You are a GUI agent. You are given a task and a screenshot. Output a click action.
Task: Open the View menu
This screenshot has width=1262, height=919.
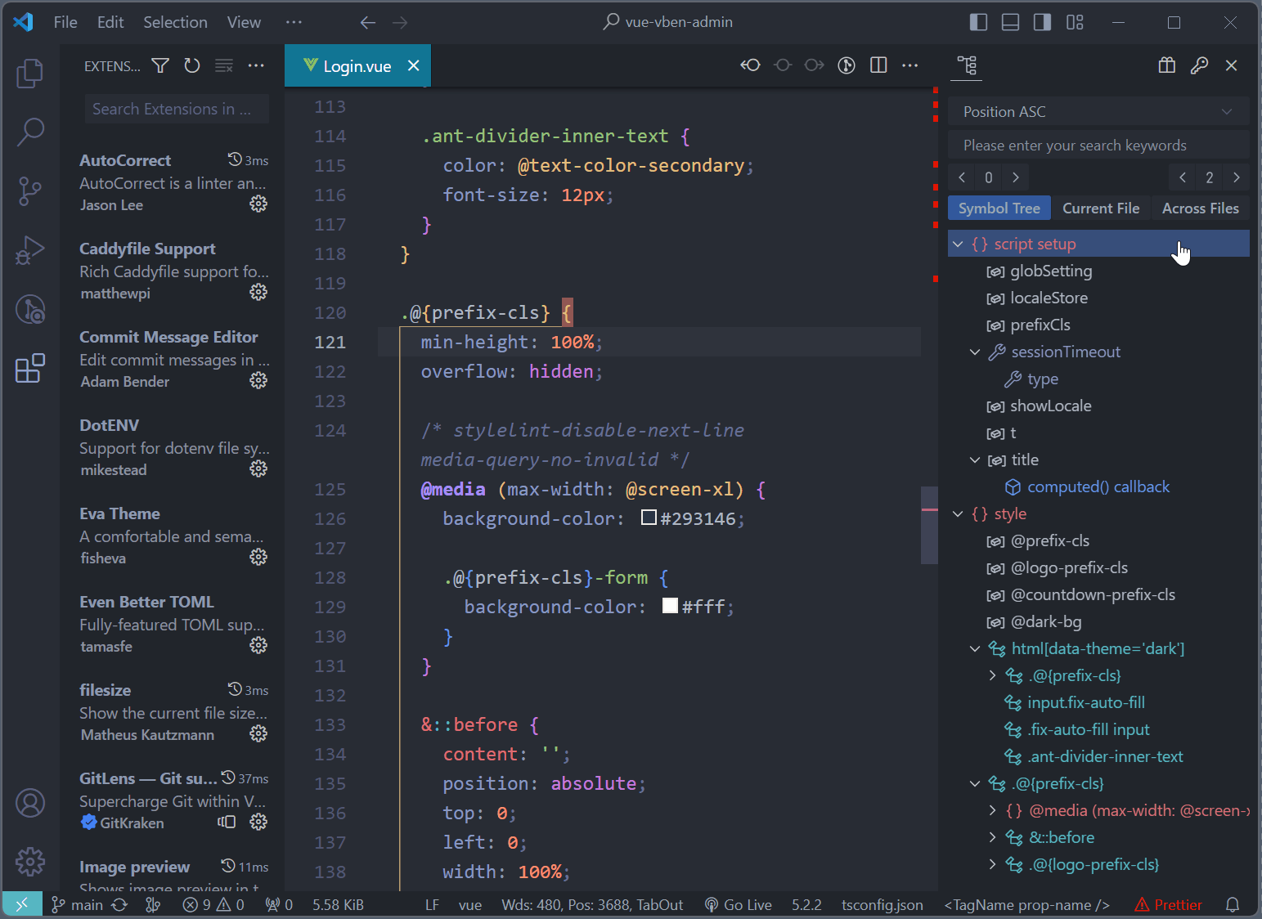pos(244,22)
